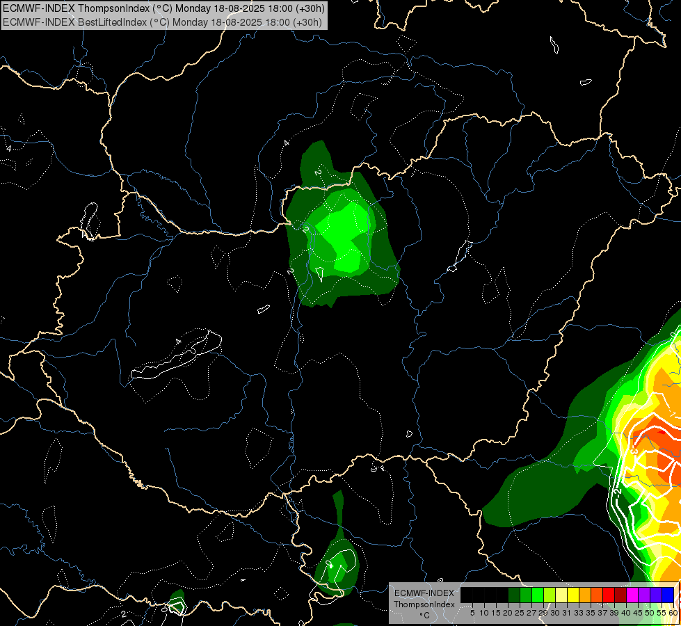The height and width of the screenshot is (626, 681).
Task: Click the legend tick value 5
Action: tap(472, 613)
